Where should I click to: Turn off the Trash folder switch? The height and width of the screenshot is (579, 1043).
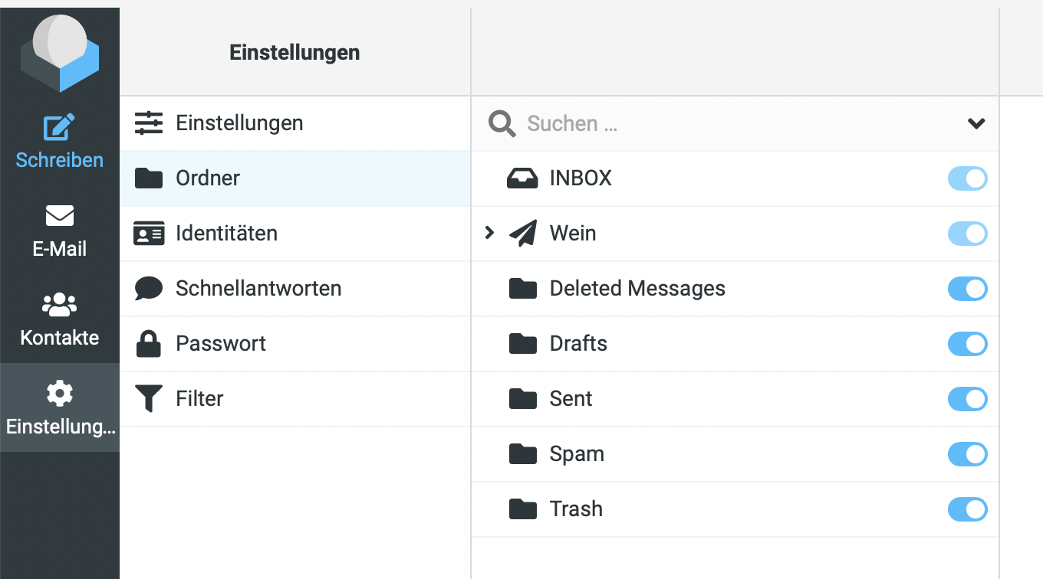click(x=968, y=509)
